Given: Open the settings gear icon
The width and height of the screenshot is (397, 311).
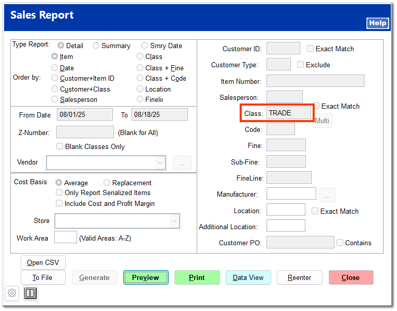Looking at the screenshot, I should pyautogui.click(x=12, y=293).
